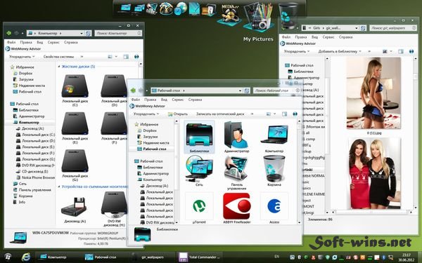Select Недавние места in Рабочий стол sidebar
Viewport: 422px width, 263px height.
point(153,143)
